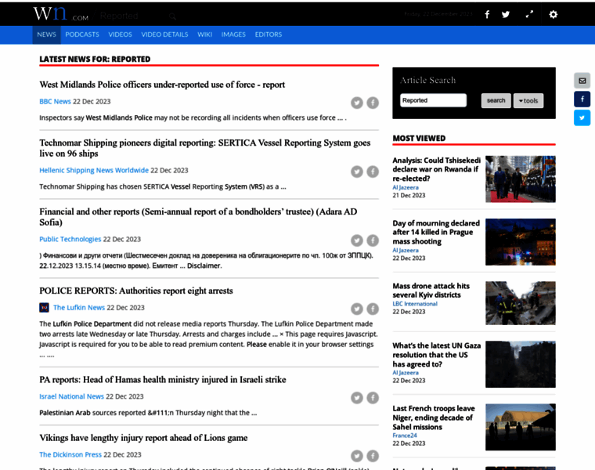Screen dimensions: 595x470
Task: Tweet the Hamas health ministry article
Action: click(x=357, y=397)
